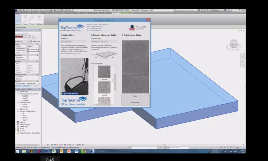268x161 pixels.
Task: Launch Illustrator from the taskbar
Action: point(31,151)
